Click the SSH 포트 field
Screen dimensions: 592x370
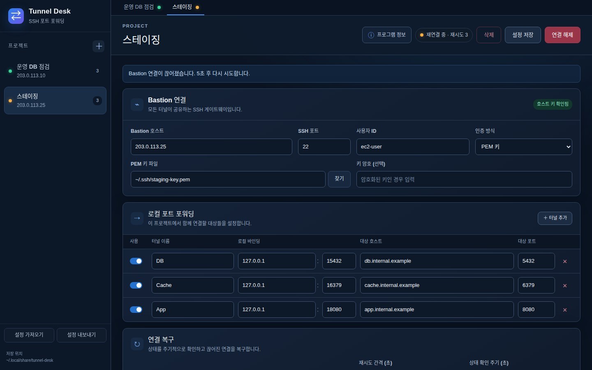(x=324, y=147)
